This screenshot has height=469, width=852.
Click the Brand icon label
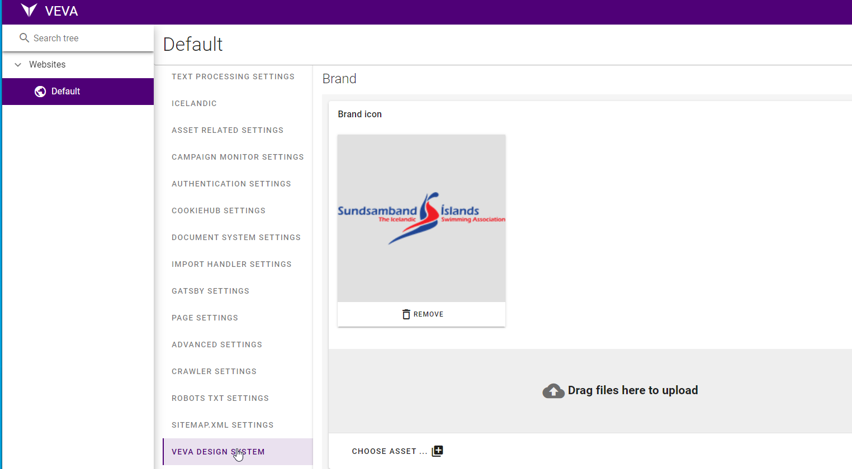click(x=359, y=114)
